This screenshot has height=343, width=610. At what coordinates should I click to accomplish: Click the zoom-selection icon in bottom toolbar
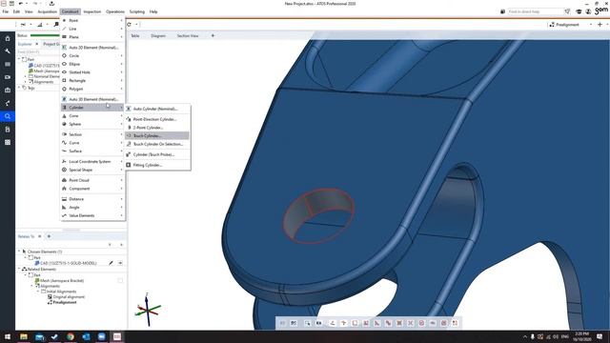click(x=307, y=323)
